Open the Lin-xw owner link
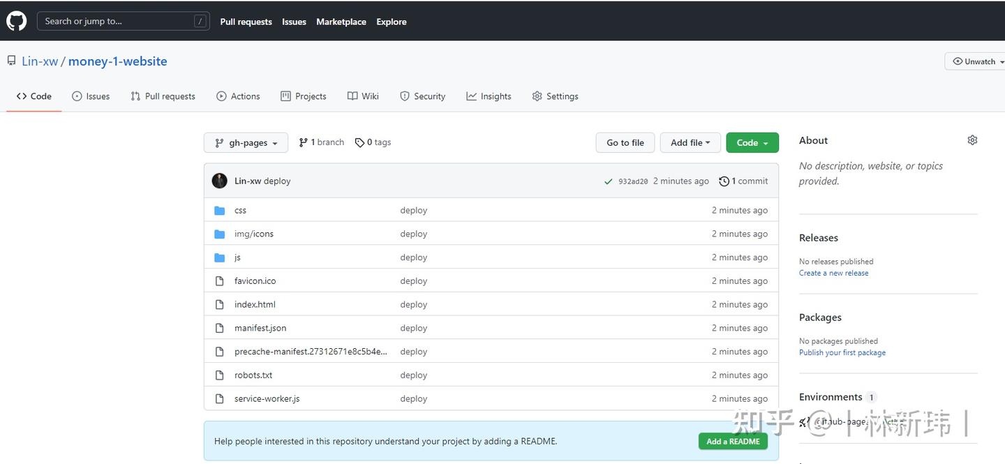This screenshot has height=464, width=1005. 40,61
